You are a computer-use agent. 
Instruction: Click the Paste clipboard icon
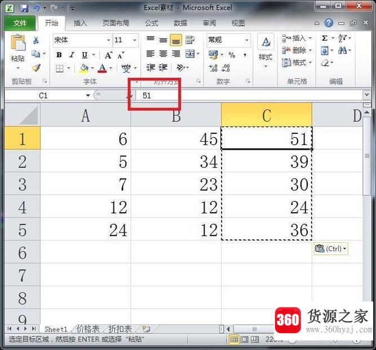tap(17, 43)
